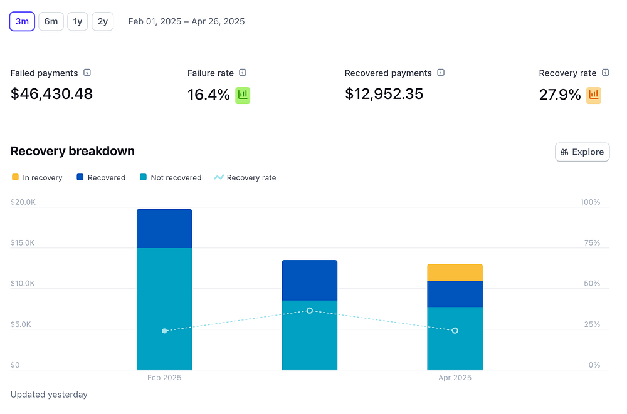The width and height of the screenshot is (627, 414).
Task: Click dark blue Recovered segment of February bar
Action: (164, 228)
